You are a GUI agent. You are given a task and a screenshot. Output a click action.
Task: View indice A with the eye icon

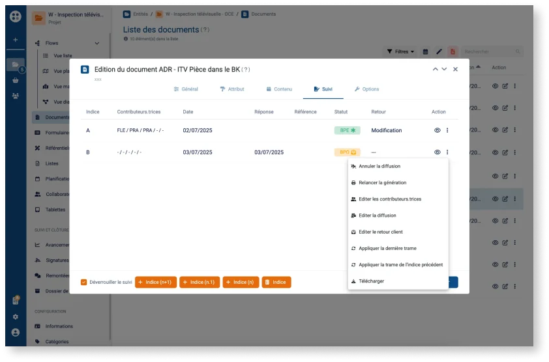coord(438,130)
